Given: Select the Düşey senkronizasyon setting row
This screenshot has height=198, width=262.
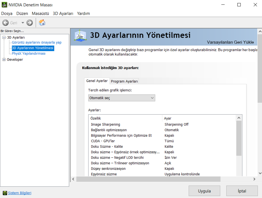Looking at the screenshot, I should coord(162,168).
